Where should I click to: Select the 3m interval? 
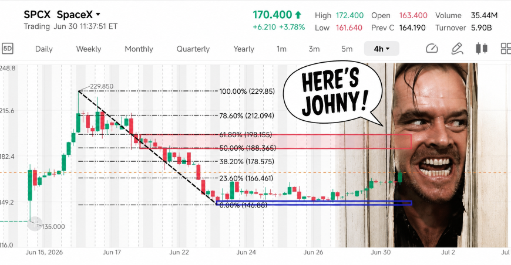click(314, 49)
